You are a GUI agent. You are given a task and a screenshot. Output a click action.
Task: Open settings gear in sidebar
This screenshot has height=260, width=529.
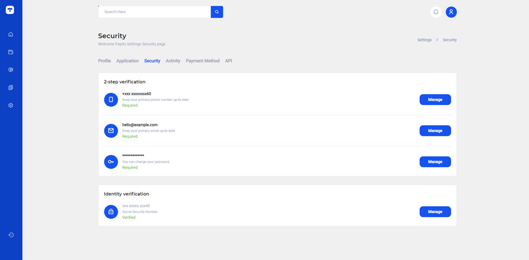click(11, 105)
